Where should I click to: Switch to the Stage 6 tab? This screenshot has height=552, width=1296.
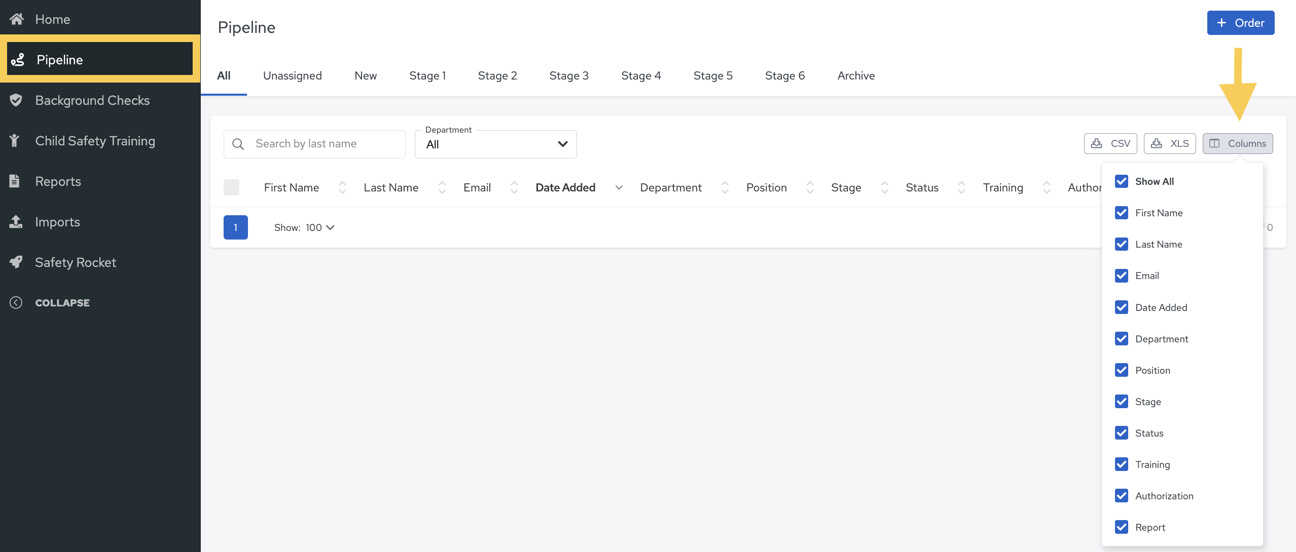[785, 76]
